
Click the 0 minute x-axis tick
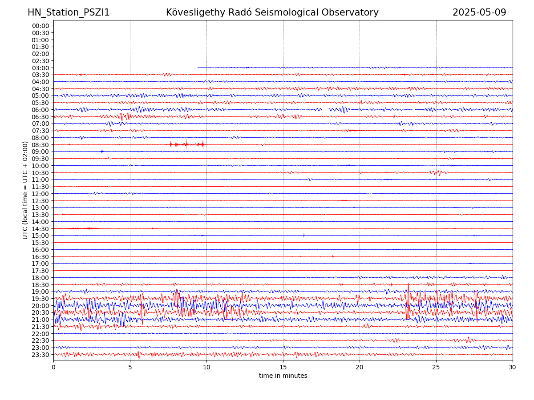point(53,367)
